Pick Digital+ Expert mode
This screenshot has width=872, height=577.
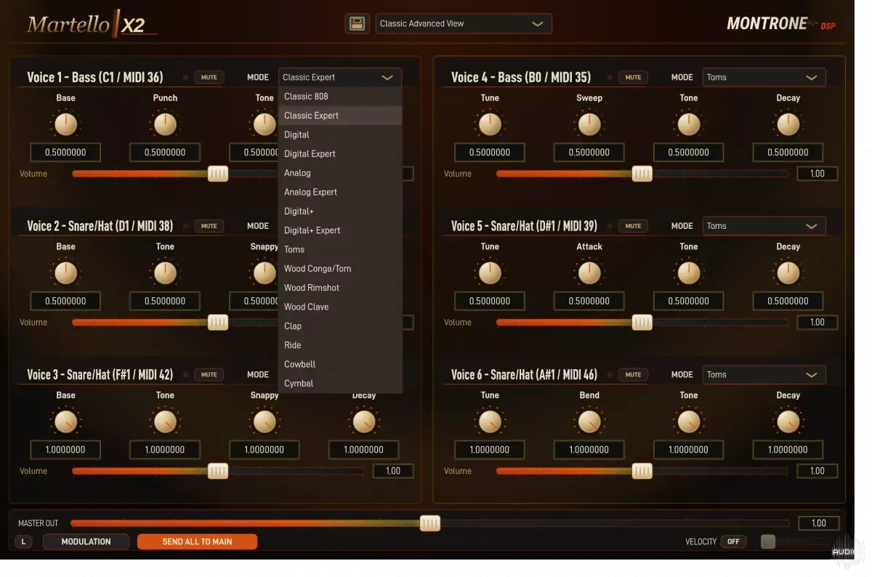pyautogui.click(x=340, y=230)
